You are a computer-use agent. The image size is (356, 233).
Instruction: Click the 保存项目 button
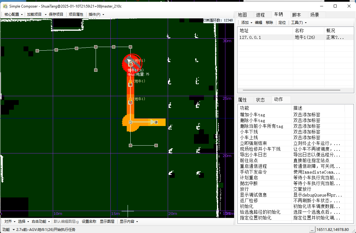[56, 14]
